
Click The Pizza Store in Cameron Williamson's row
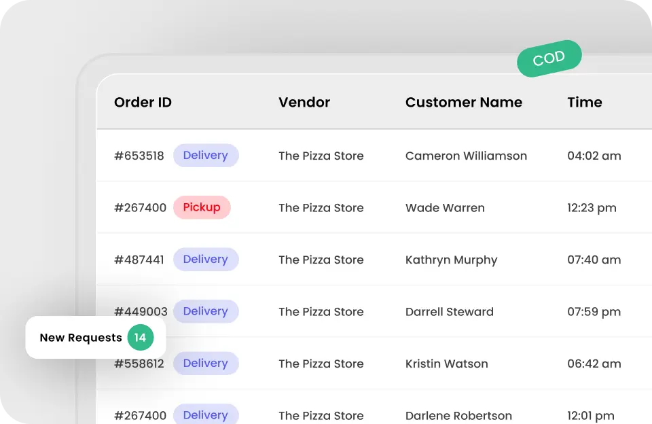coord(321,156)
